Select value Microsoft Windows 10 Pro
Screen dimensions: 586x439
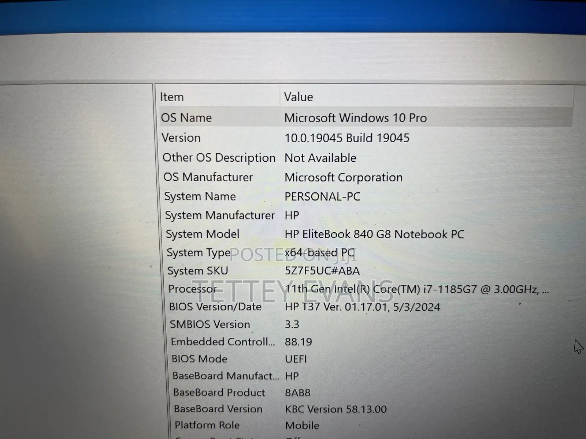pyautogui.click(x=356, y=118)
